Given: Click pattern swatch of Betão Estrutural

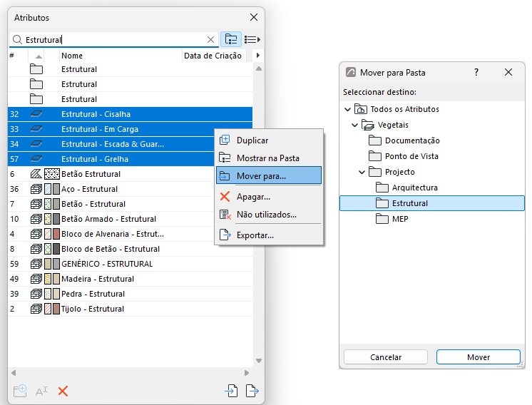Looking at the screenshot, I should tap(52, 174).
